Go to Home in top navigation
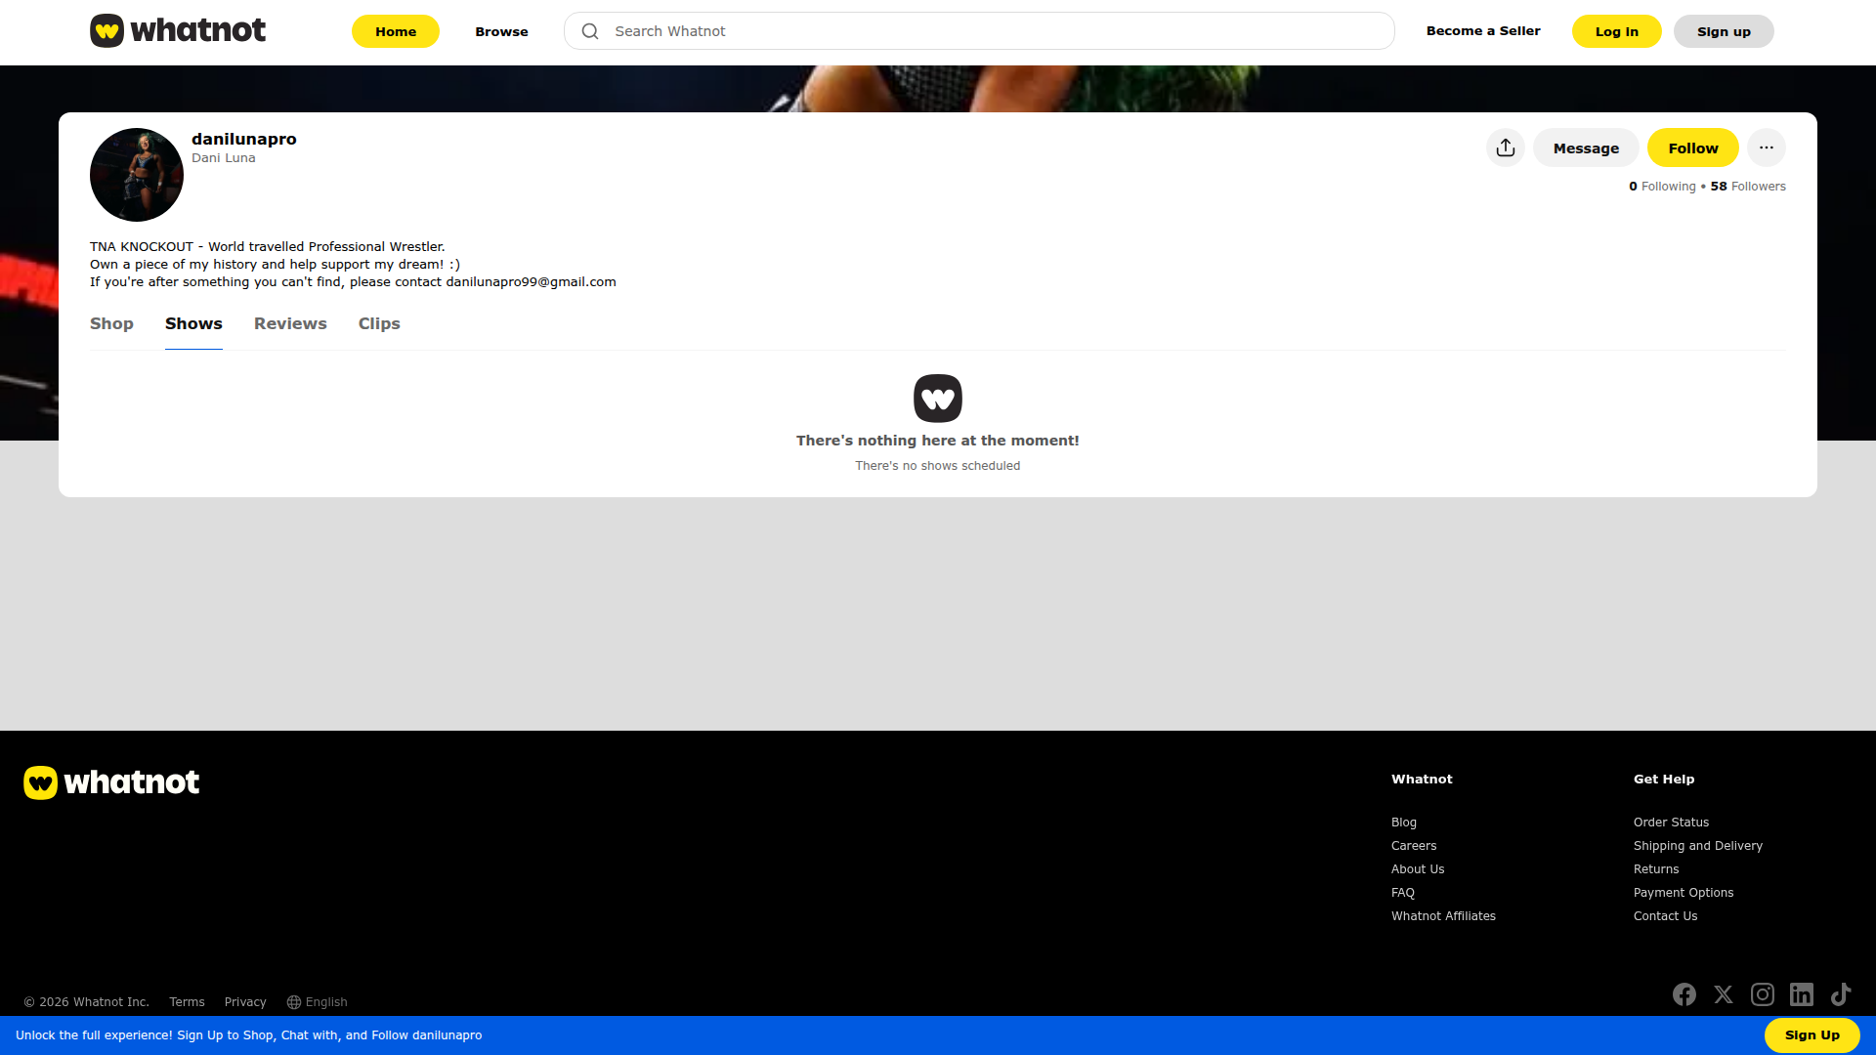The height and width of the screenshot is (1055, 1876). (396, 31)
